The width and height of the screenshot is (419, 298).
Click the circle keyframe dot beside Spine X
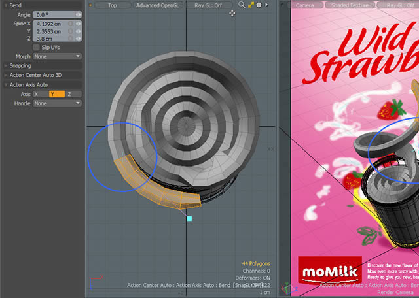point(71,24)
